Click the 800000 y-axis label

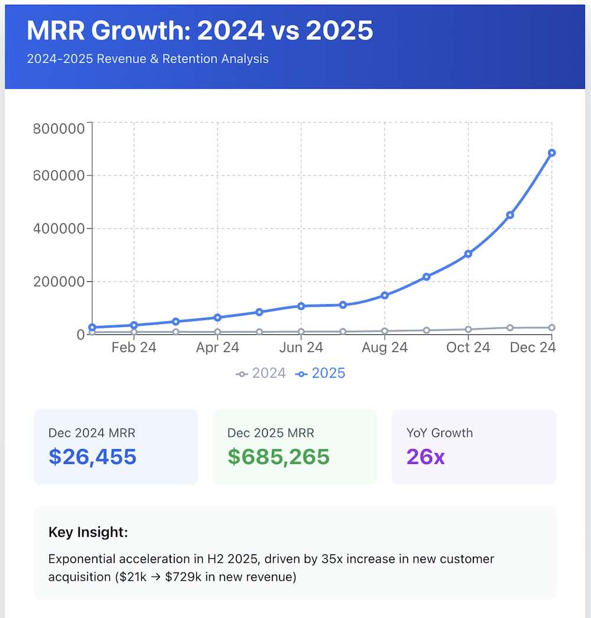click(59, 129)
